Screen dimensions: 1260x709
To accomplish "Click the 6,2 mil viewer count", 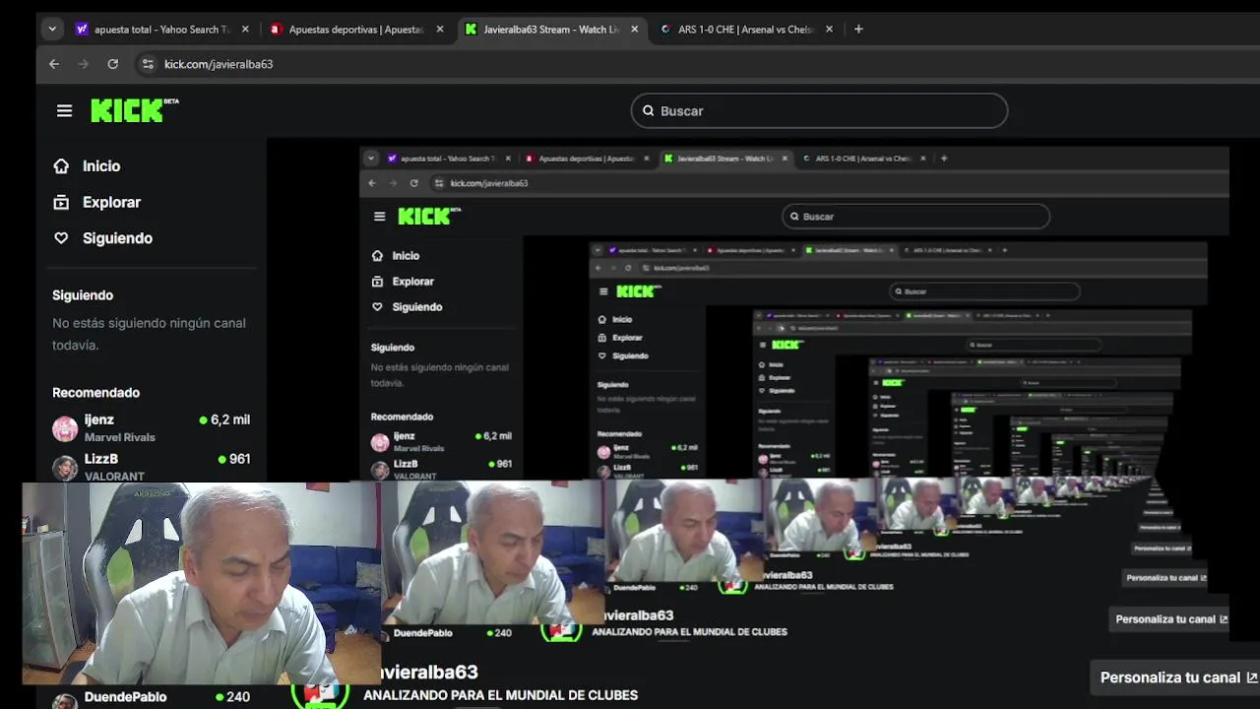I will pos(224,419).
